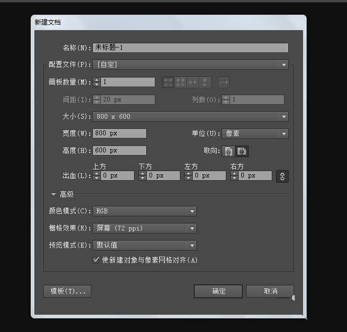
Task: Click the 取消 cancel button
Action: [x=270, y=291]
